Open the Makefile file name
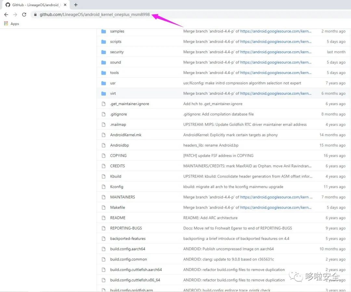This screenshot has height=292, width=351. click(118, 208)
